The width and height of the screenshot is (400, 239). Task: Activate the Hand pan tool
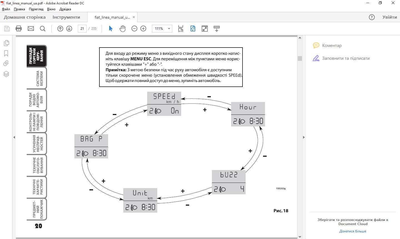pyautogui.click(x=122, y=29)
